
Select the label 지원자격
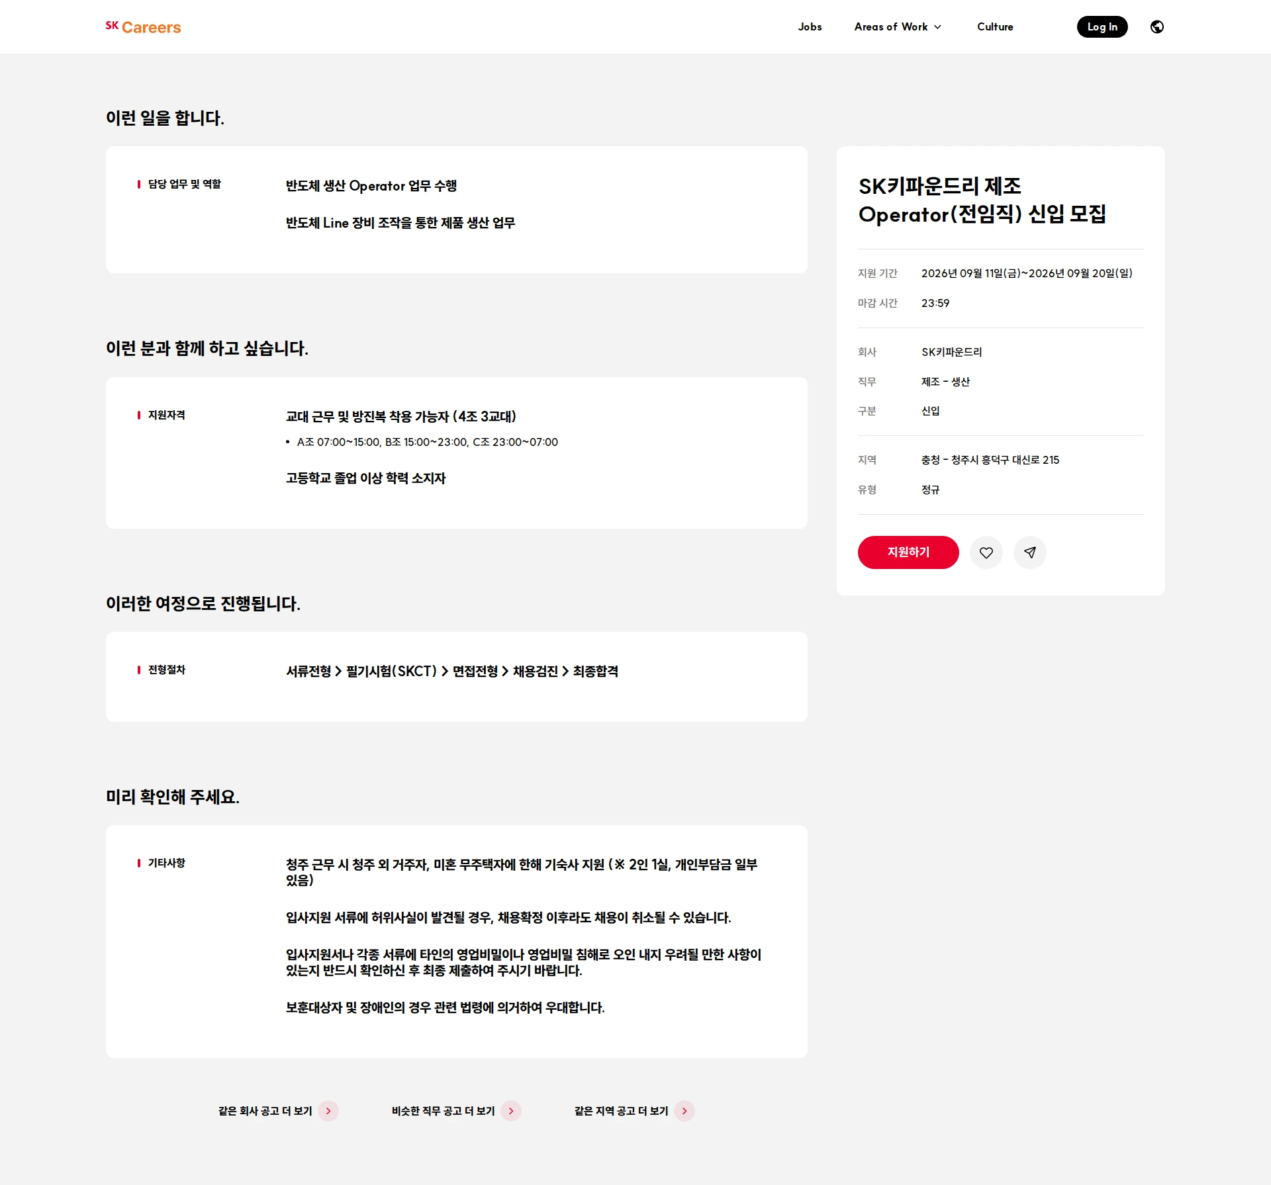coord(167,415)
